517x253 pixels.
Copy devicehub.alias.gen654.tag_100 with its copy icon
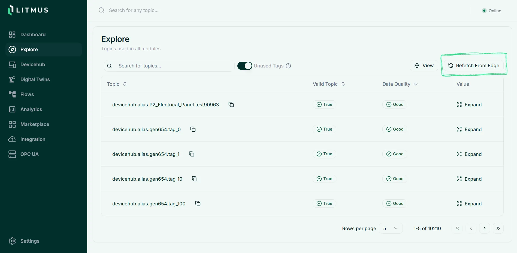(x=198, y=203)
